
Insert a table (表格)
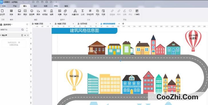[11, 12]
